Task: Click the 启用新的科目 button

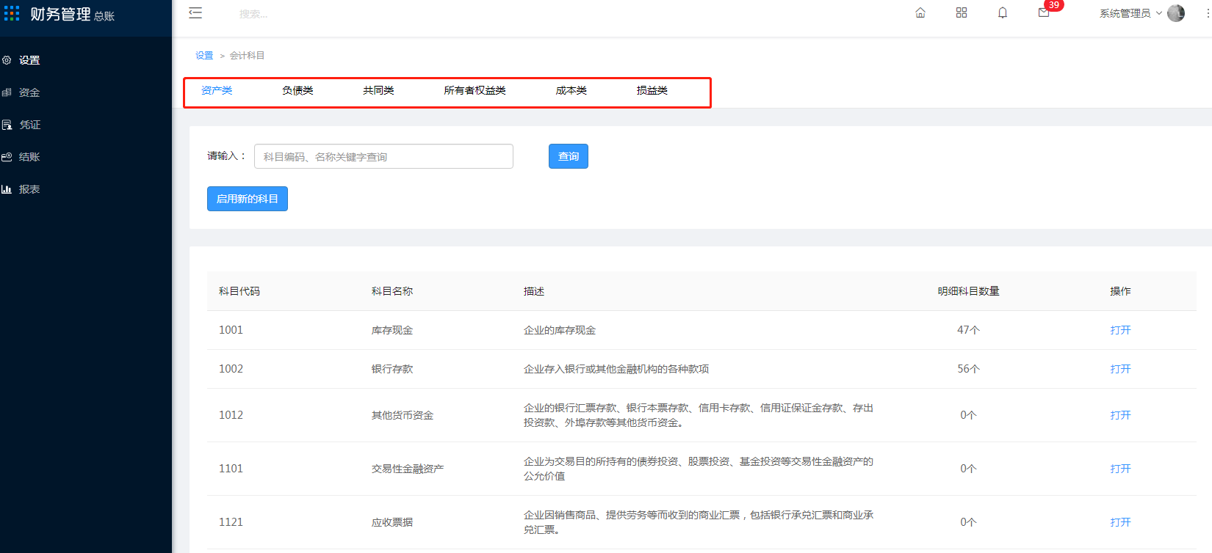Action: [248, 199]
